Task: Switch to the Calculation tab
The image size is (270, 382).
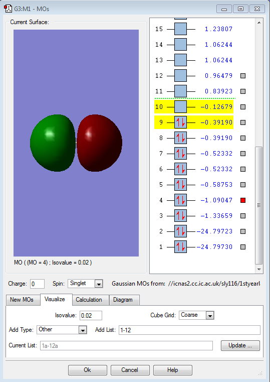Action: click(89, 300)
